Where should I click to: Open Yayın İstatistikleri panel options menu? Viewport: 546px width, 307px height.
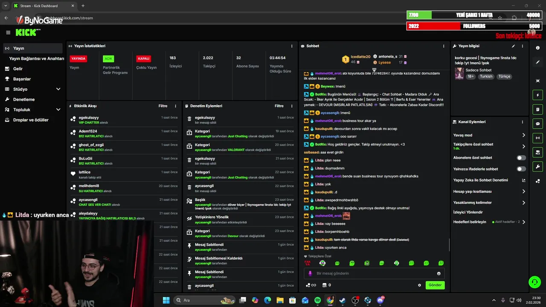(x=292, y=46)
